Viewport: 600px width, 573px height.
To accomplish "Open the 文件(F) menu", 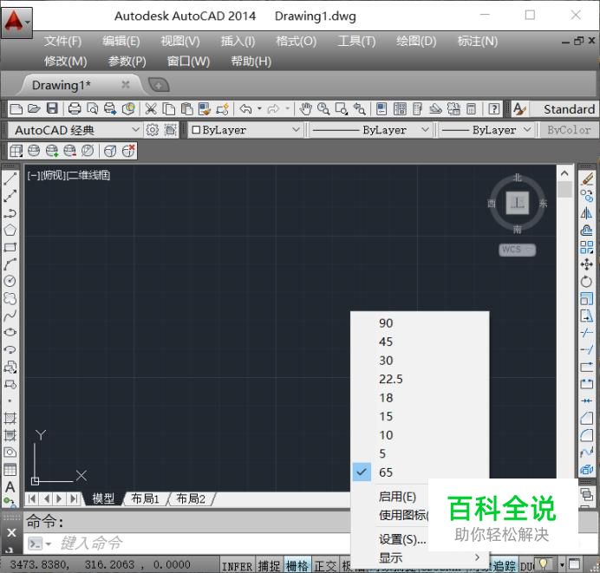I will [62, 41].
